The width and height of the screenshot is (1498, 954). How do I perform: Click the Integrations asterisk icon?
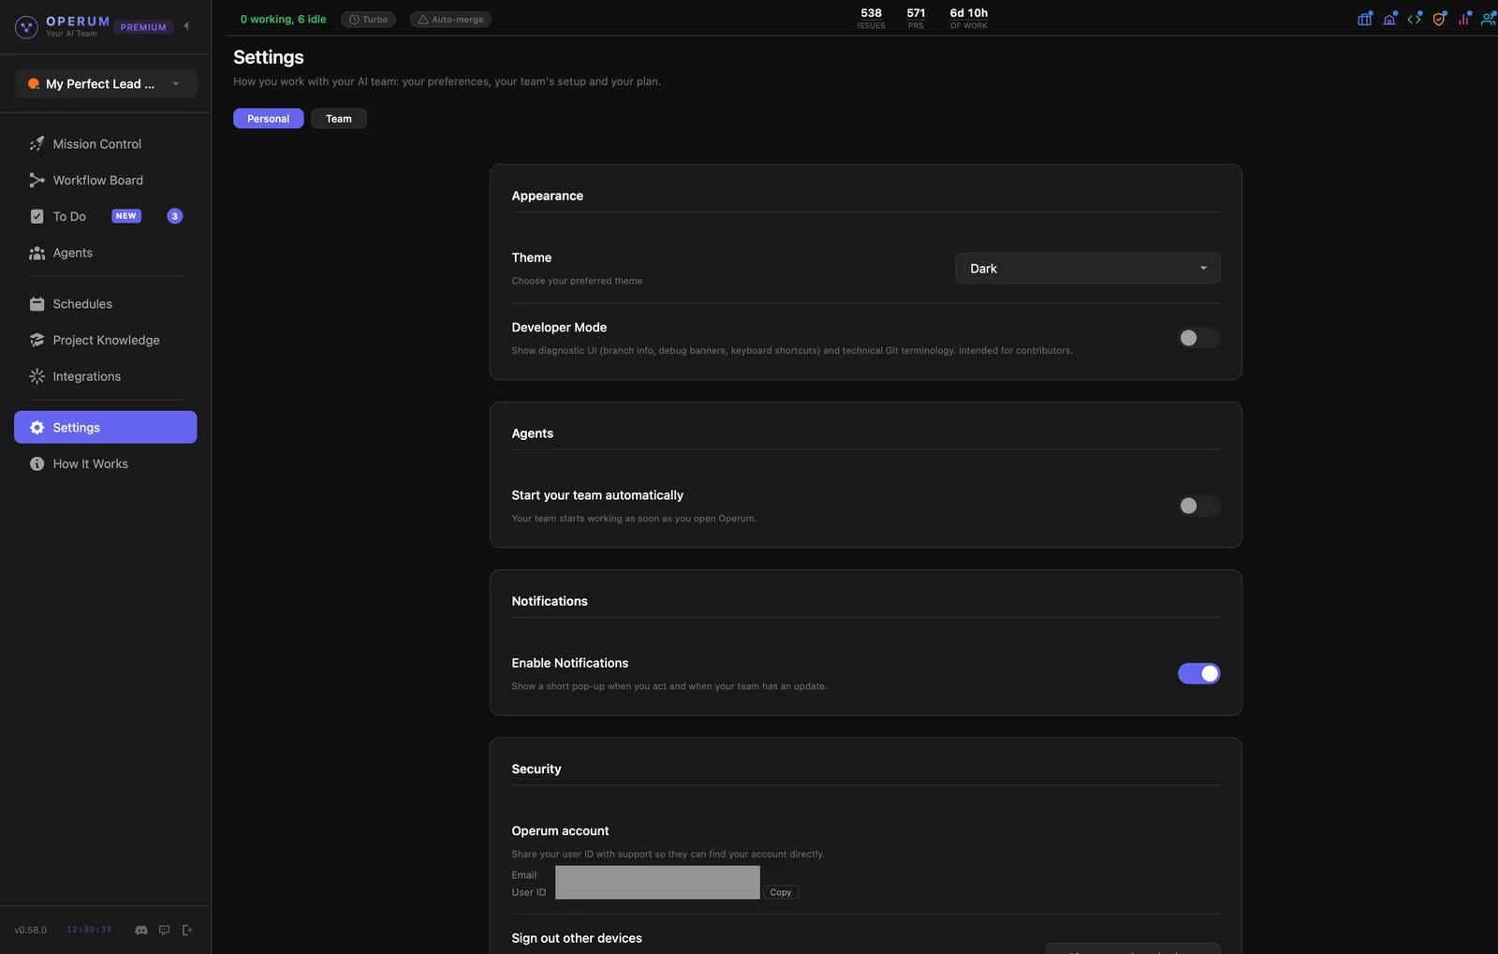[37, 376]
